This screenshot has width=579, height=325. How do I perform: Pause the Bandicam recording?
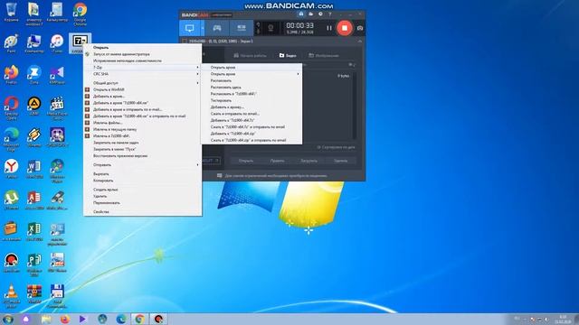pyautogui.click(x=329, y=28)
